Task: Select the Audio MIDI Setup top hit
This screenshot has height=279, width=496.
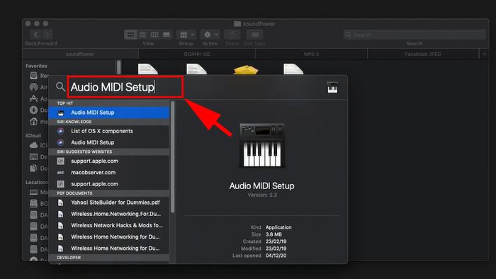Action: click(x=109, y=113)
